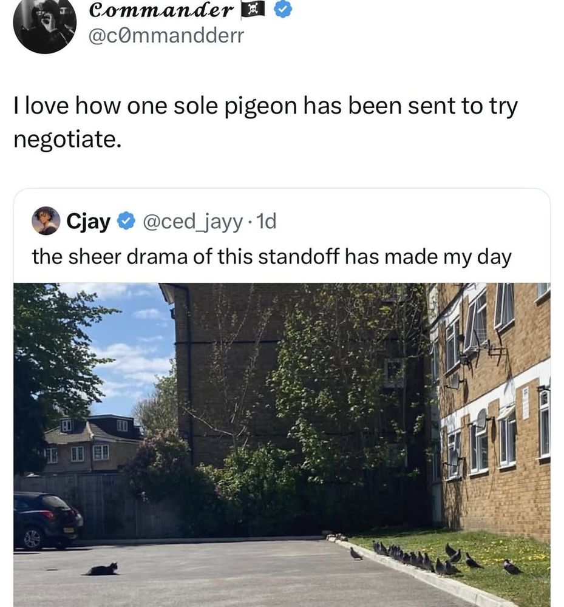This screenshot has height=607, width=564.
Task: Open the @c0mmandderr handle
Action: pos(166,36)
